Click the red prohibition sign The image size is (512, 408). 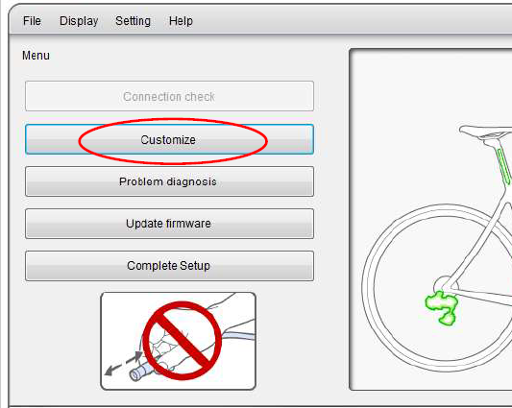coord(183,341)
